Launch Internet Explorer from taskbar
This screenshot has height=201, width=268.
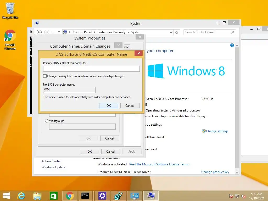click(x=21, y=196)
